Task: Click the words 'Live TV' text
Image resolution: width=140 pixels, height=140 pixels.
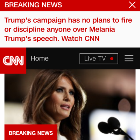Action: coord(95,58)
